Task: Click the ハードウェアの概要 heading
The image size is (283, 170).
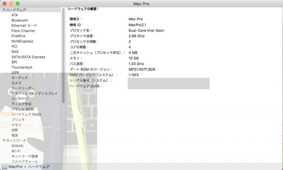Action: [83, 9]
